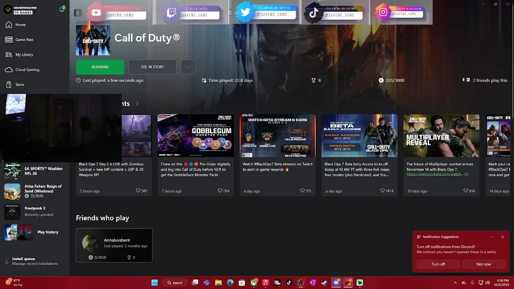
Task: Open Task View on the taskbar
Action: tap(195, 283)
